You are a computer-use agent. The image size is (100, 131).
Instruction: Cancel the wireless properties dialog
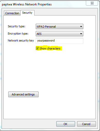tap(86, 124)
